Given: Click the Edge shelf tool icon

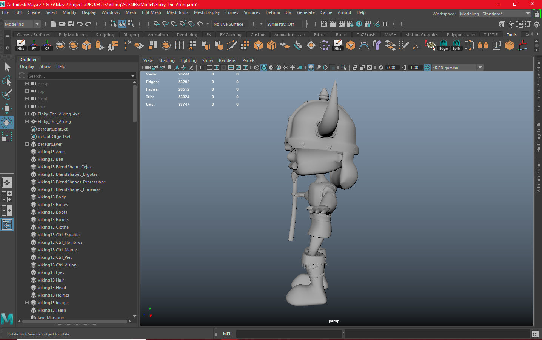Looking at the screenshot, I should (443, 45).
